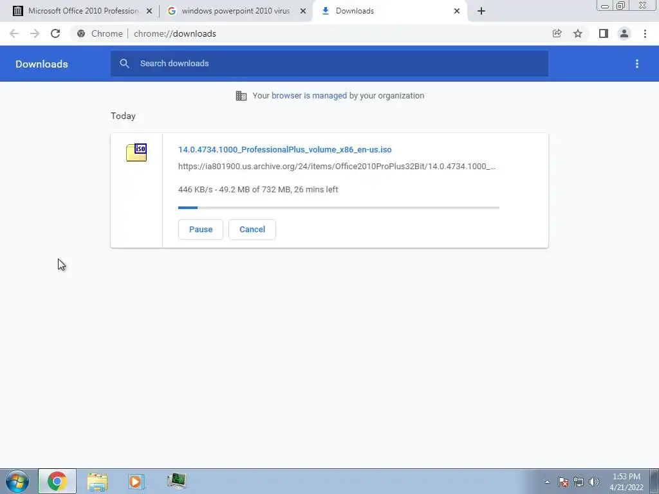
Task: Minimize the Chrome window
Action: (x=605, y=6)
